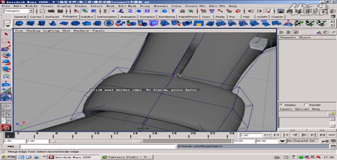The width and height of the screenshot is (337, 160).
Task: Click the MEL command line input field
Action: pyautogui.click(x=96, y=147)
